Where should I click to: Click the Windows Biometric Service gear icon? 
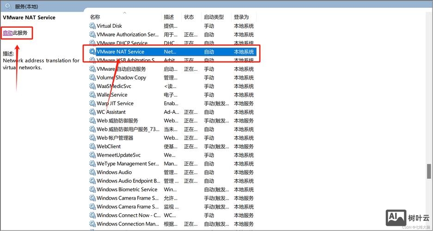[x=92, y=189]
